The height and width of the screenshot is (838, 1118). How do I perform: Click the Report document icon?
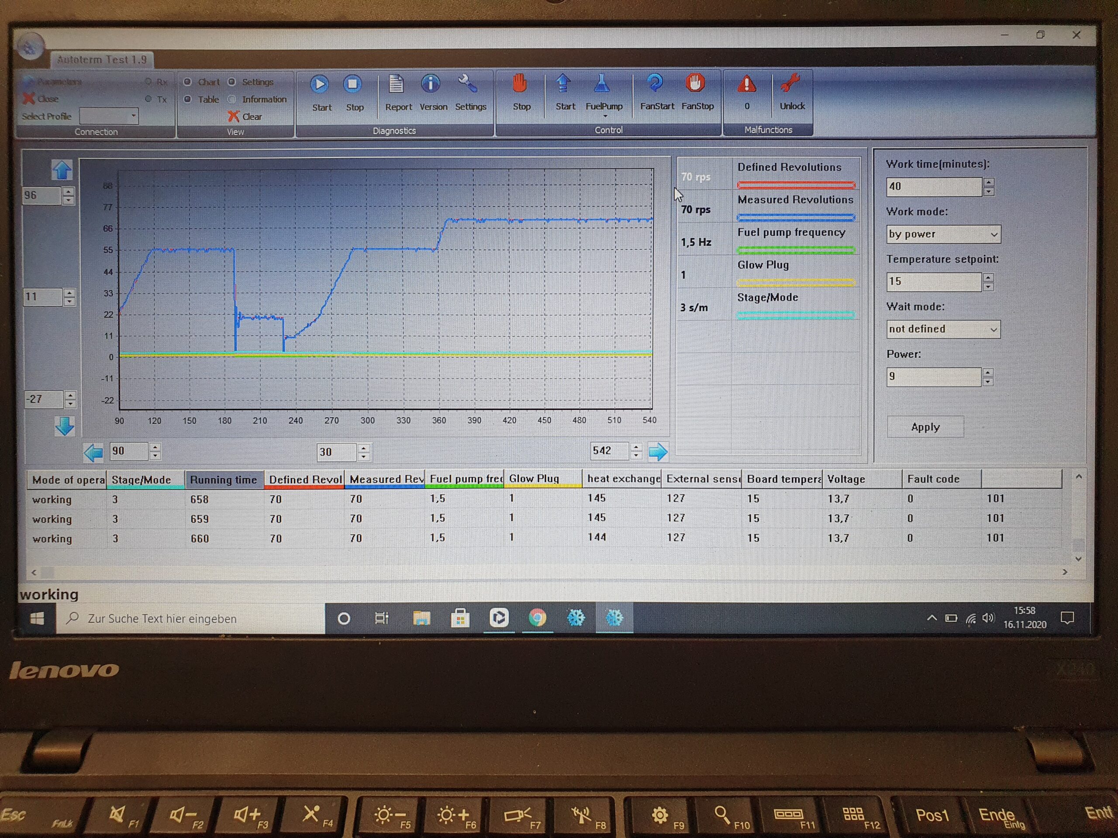click(396, 84)
